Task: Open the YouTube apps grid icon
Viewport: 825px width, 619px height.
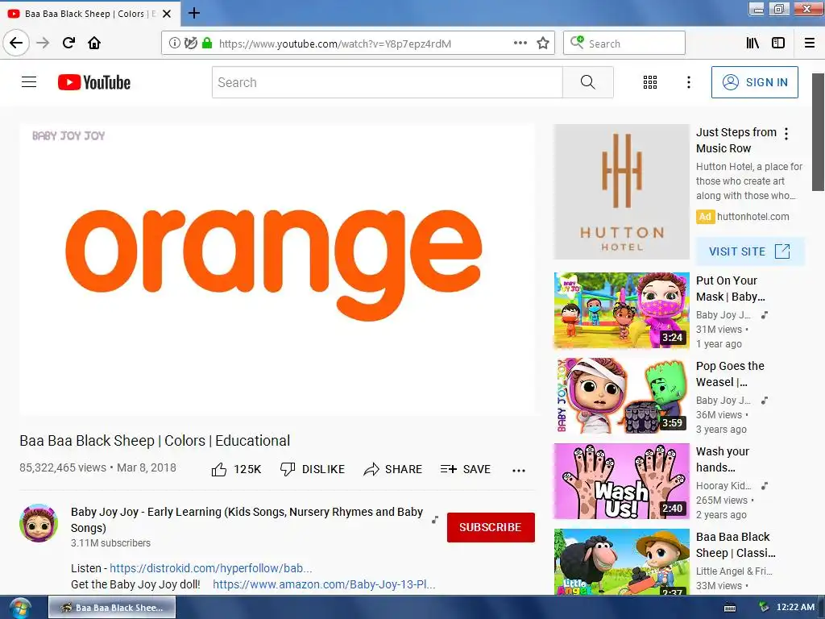Action: [650, 82]
